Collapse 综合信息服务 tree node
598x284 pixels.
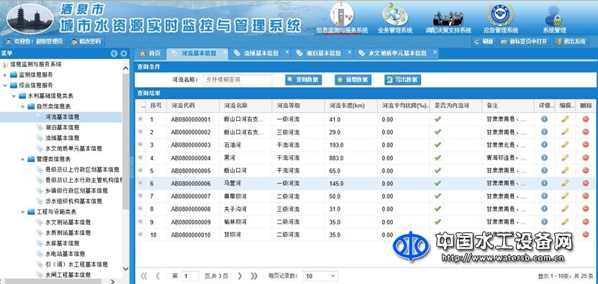pyautogui.click(x=5, y=86)
